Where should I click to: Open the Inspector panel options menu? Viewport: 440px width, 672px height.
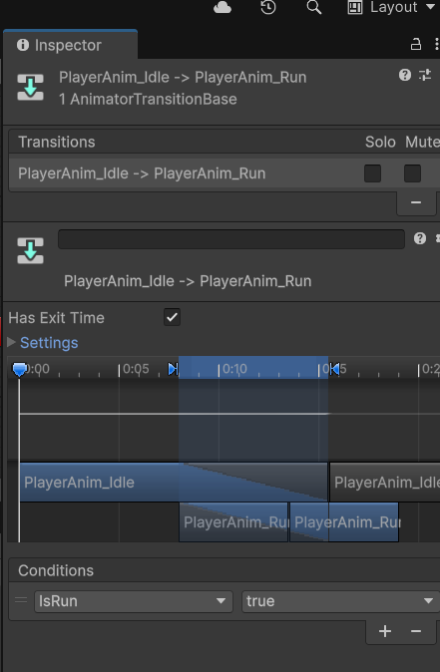coord(436,44)
